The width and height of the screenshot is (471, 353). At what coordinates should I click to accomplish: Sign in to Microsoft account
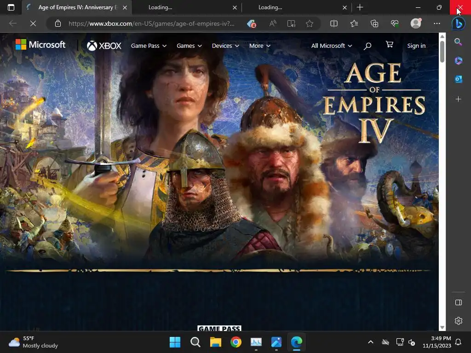coord(416,46)
